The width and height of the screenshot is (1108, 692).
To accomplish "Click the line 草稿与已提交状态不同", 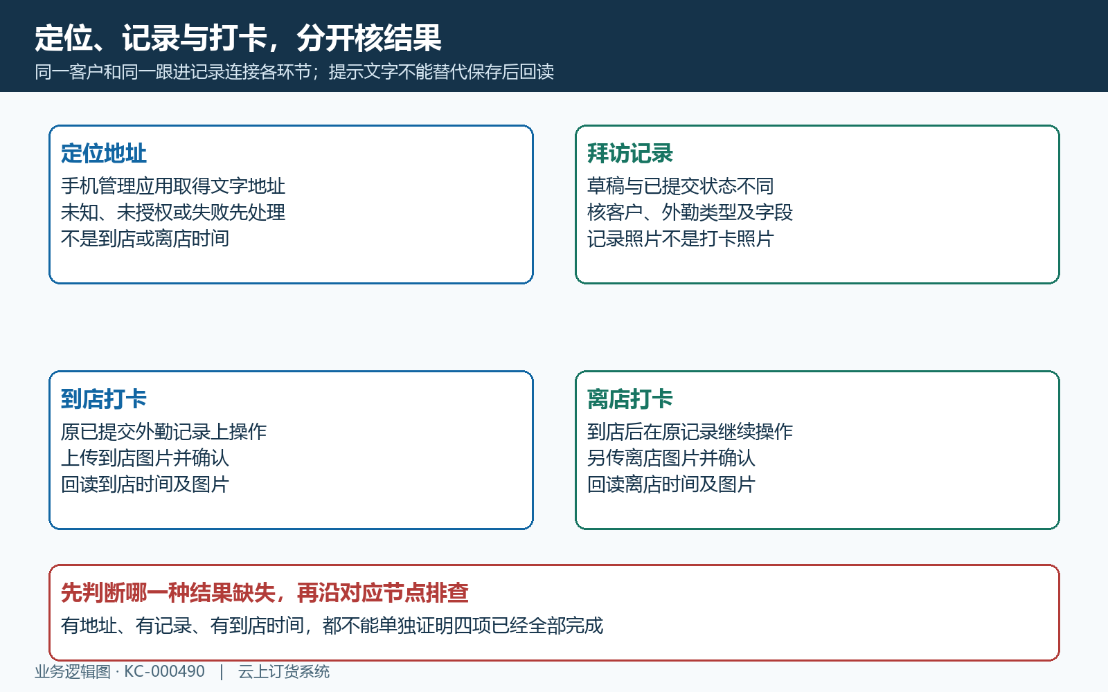I will click(680, 186).
